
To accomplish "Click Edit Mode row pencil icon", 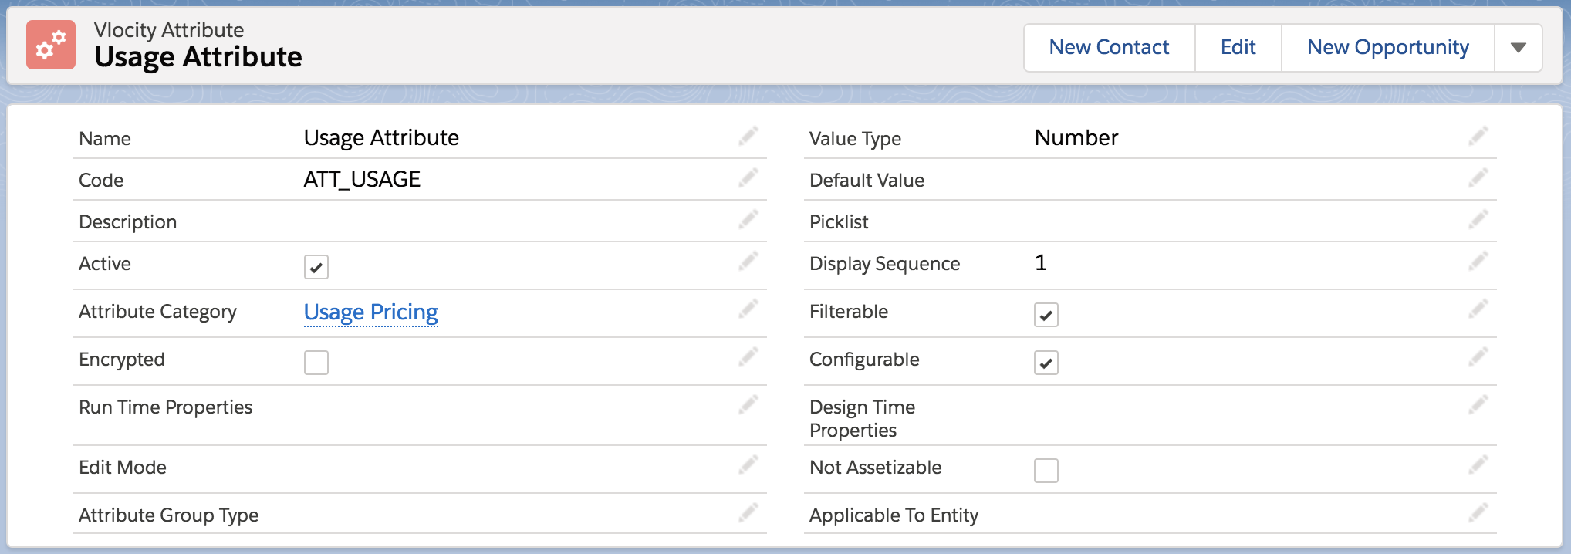I will tap(748, 465).
